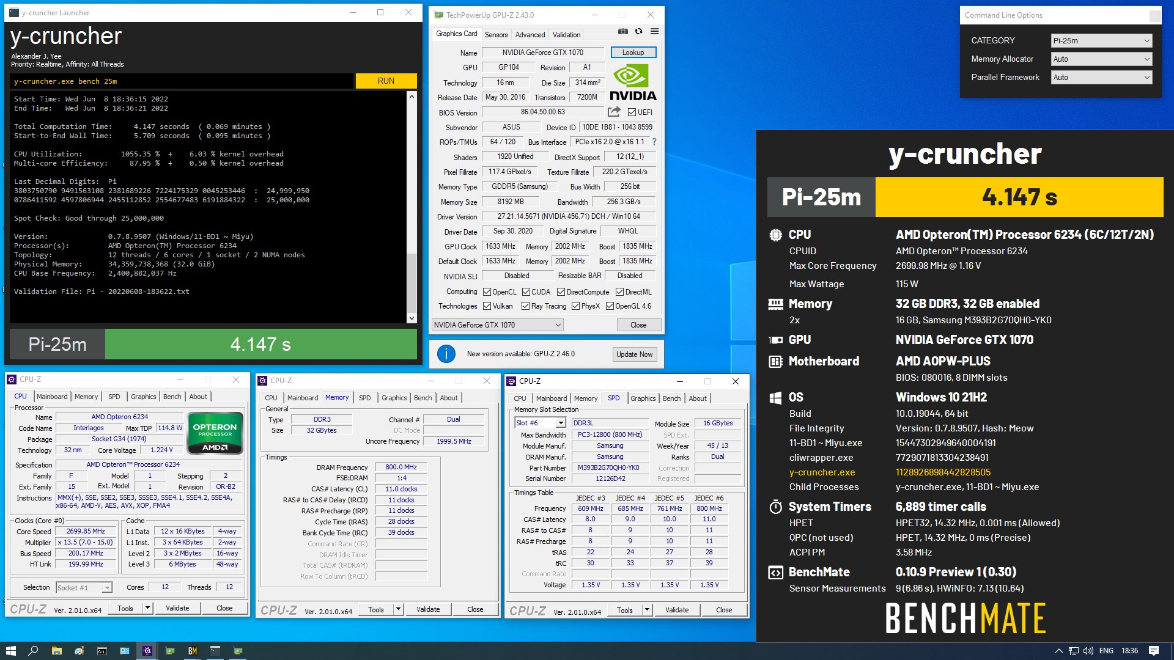Toggle the OpenGL 4.6 checkbox

[x=610, y=306]
